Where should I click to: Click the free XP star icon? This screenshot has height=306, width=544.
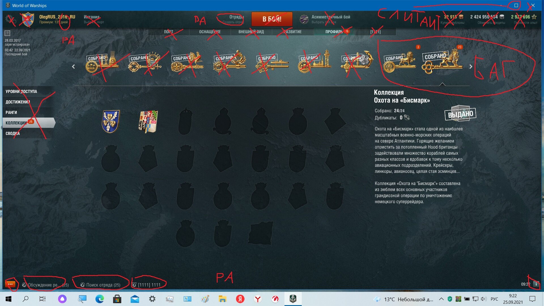click(x=534, y=17)
